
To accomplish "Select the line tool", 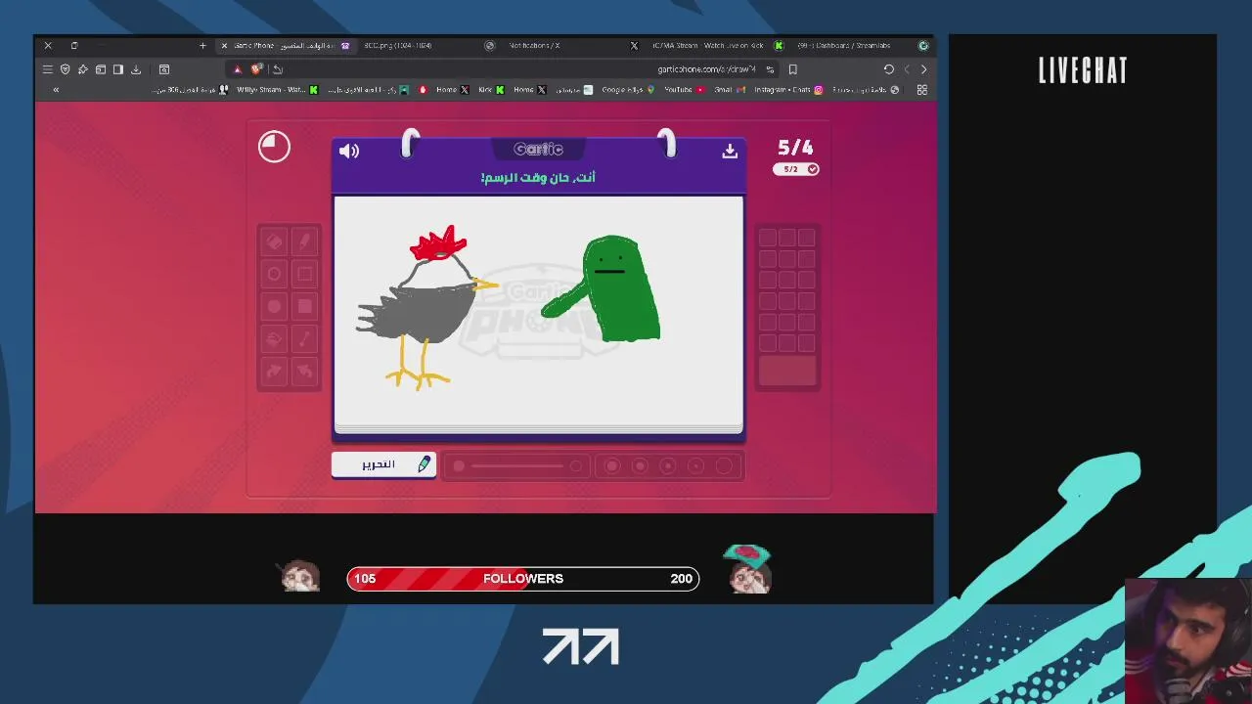I will pyautogui.click(x=304, y=339).
